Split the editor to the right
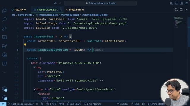This screenshot has height=106, width=190. pyautogui.click(x=181, y=10)
